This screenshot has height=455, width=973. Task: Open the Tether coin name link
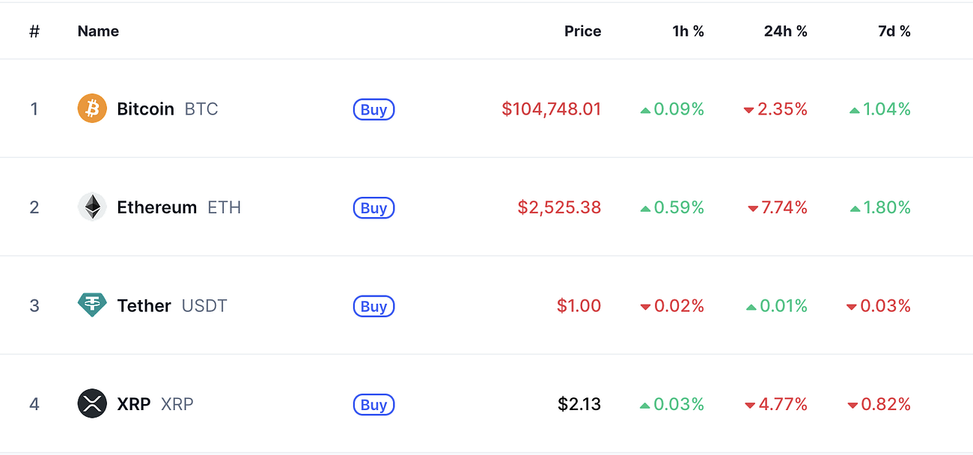(144, 305)
